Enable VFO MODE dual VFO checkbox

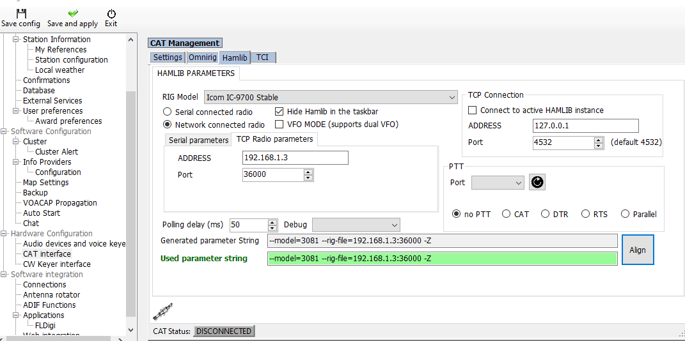point(279,125)
